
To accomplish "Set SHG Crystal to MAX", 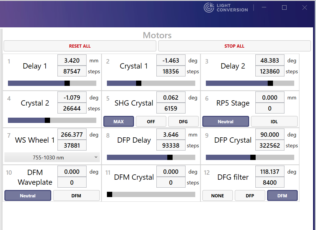I will (x=119, y=121).
